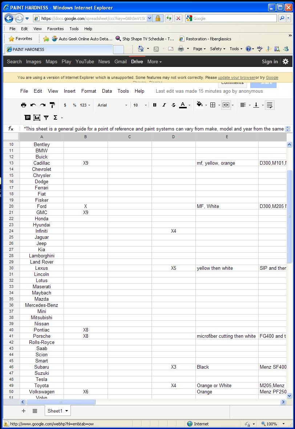Open the font size 10 dropdown

pyautogui.click(x=140, y=105)
